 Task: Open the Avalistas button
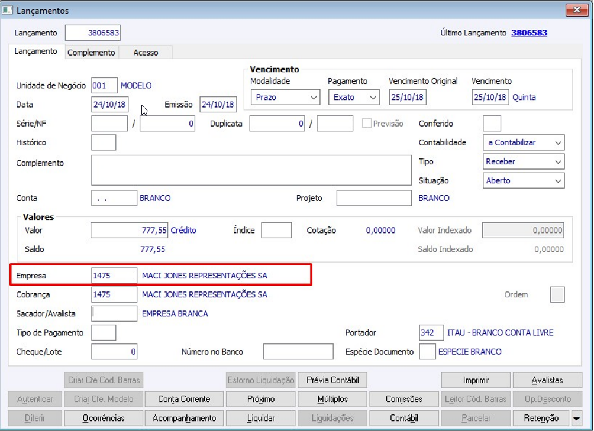click(547, 380)
